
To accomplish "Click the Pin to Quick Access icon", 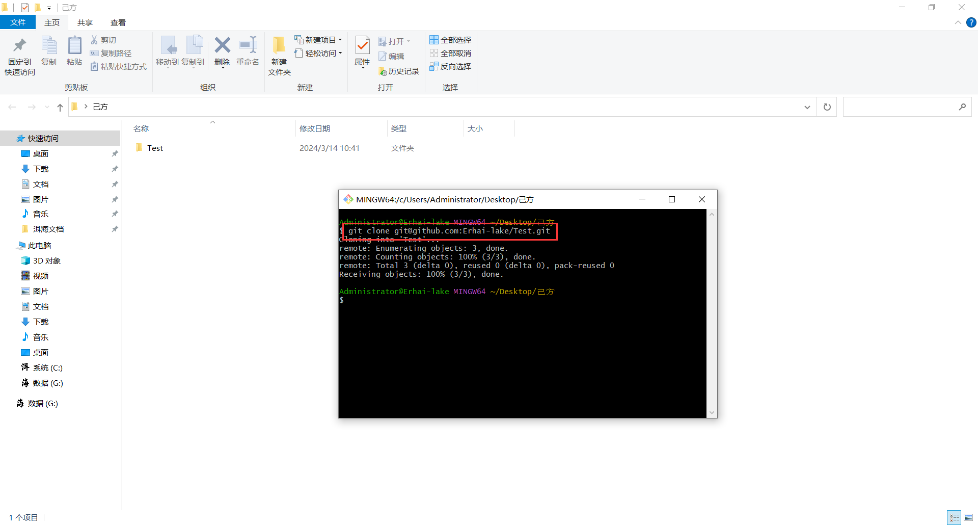I will [x=19, y=46].
